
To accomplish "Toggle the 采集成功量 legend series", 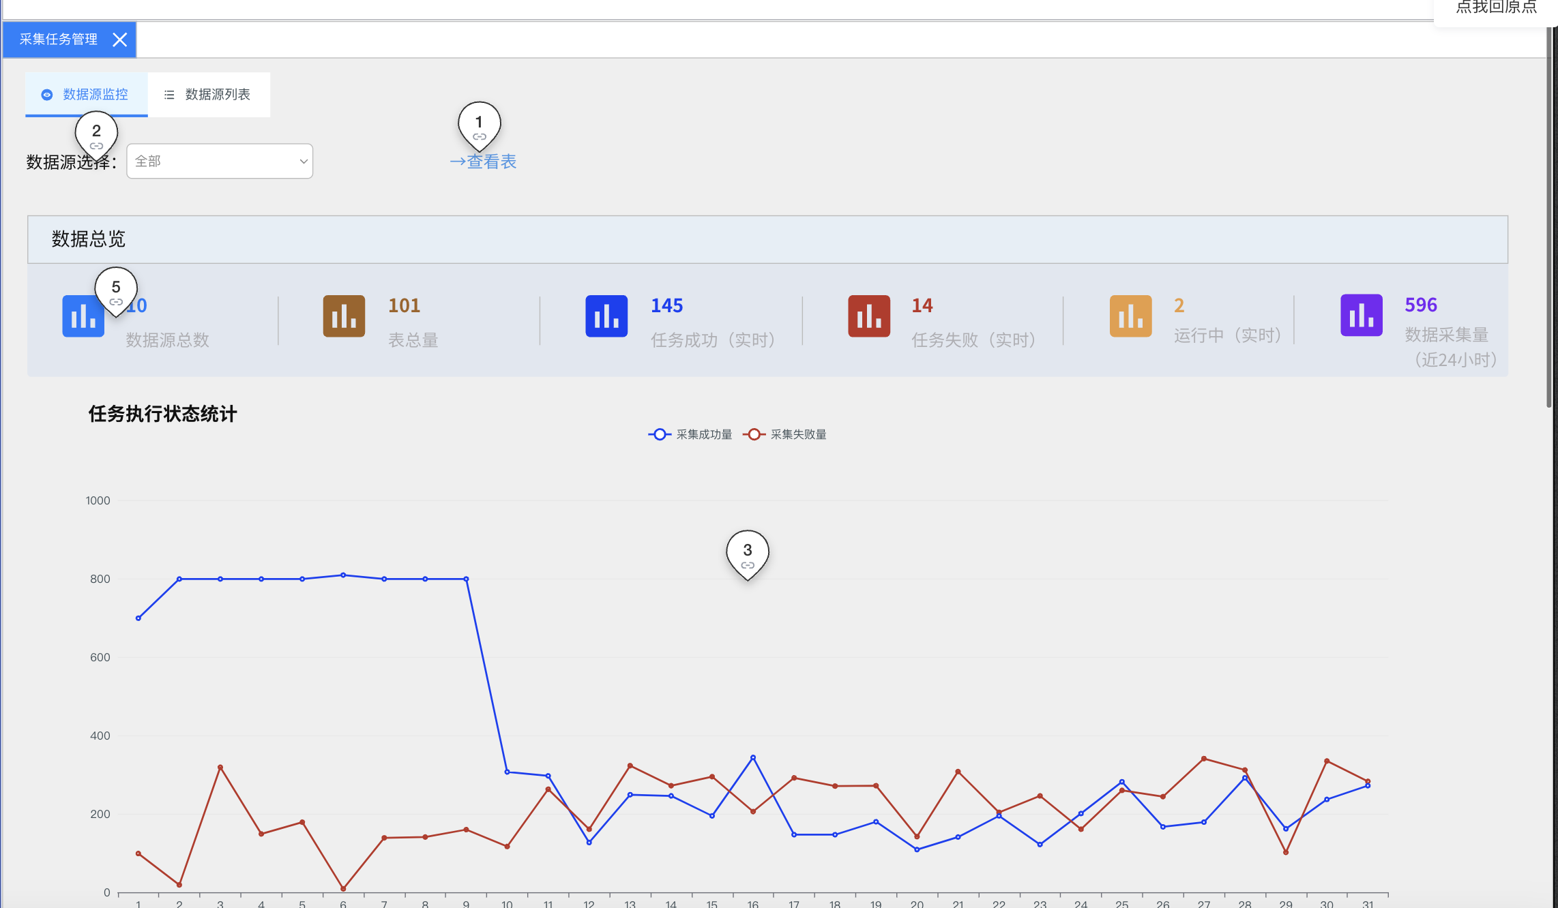I will point(690,434).
